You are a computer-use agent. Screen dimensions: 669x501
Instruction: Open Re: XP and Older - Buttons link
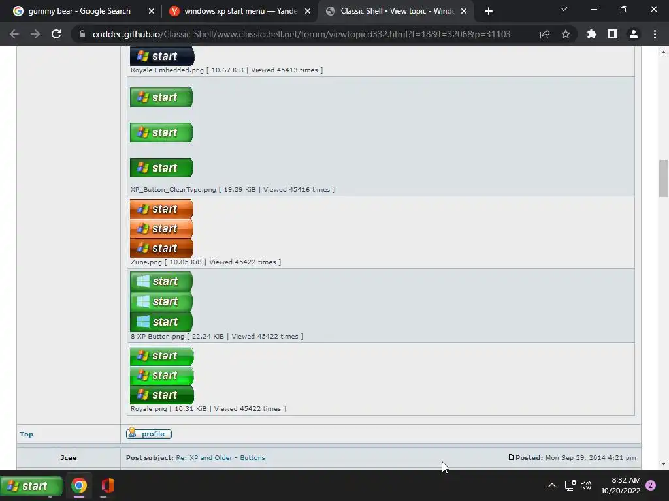(x=220, y=457)
